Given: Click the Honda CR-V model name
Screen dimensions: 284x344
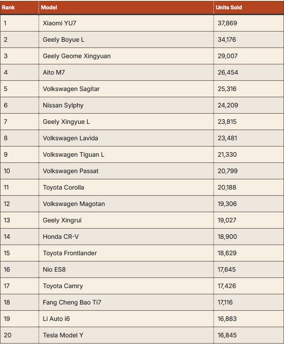Looking at the screenshot, I should coord(61,237).
